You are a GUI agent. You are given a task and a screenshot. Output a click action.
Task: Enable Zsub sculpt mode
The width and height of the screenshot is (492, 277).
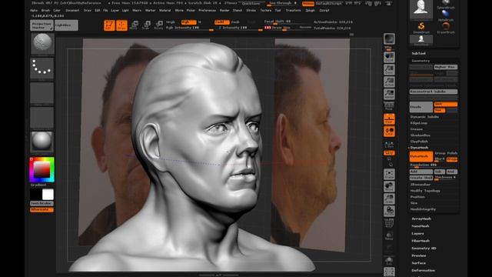235,22
